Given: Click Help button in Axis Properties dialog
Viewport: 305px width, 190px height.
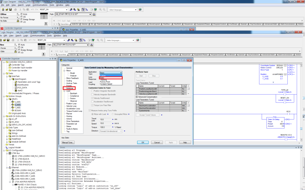Looking at the screenshot, I should pyautogui.click(x=185, y=142).
